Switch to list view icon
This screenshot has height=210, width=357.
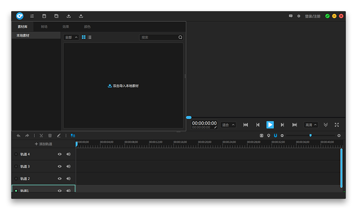pos(90,37)
